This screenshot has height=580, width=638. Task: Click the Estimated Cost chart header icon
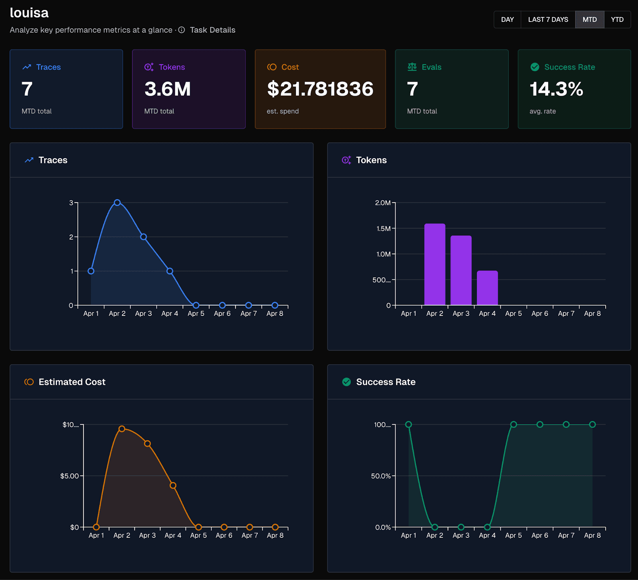tap(29, 382)
